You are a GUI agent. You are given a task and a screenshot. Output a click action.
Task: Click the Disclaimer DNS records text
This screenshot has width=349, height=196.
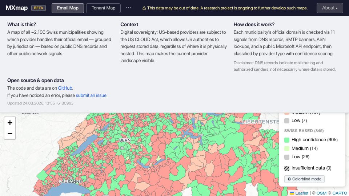coord(284,66)
